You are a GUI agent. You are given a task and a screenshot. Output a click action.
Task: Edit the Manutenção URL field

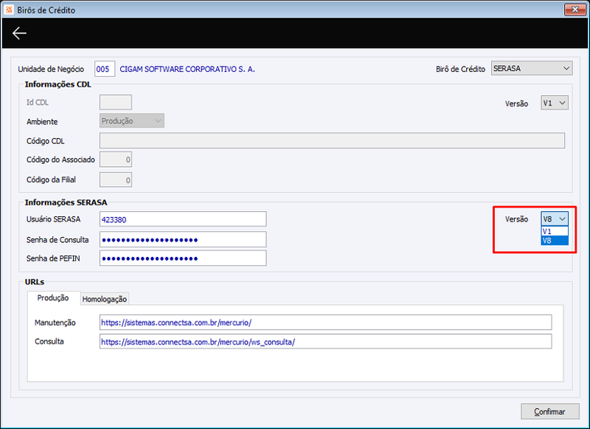click(x=325, y=323)
